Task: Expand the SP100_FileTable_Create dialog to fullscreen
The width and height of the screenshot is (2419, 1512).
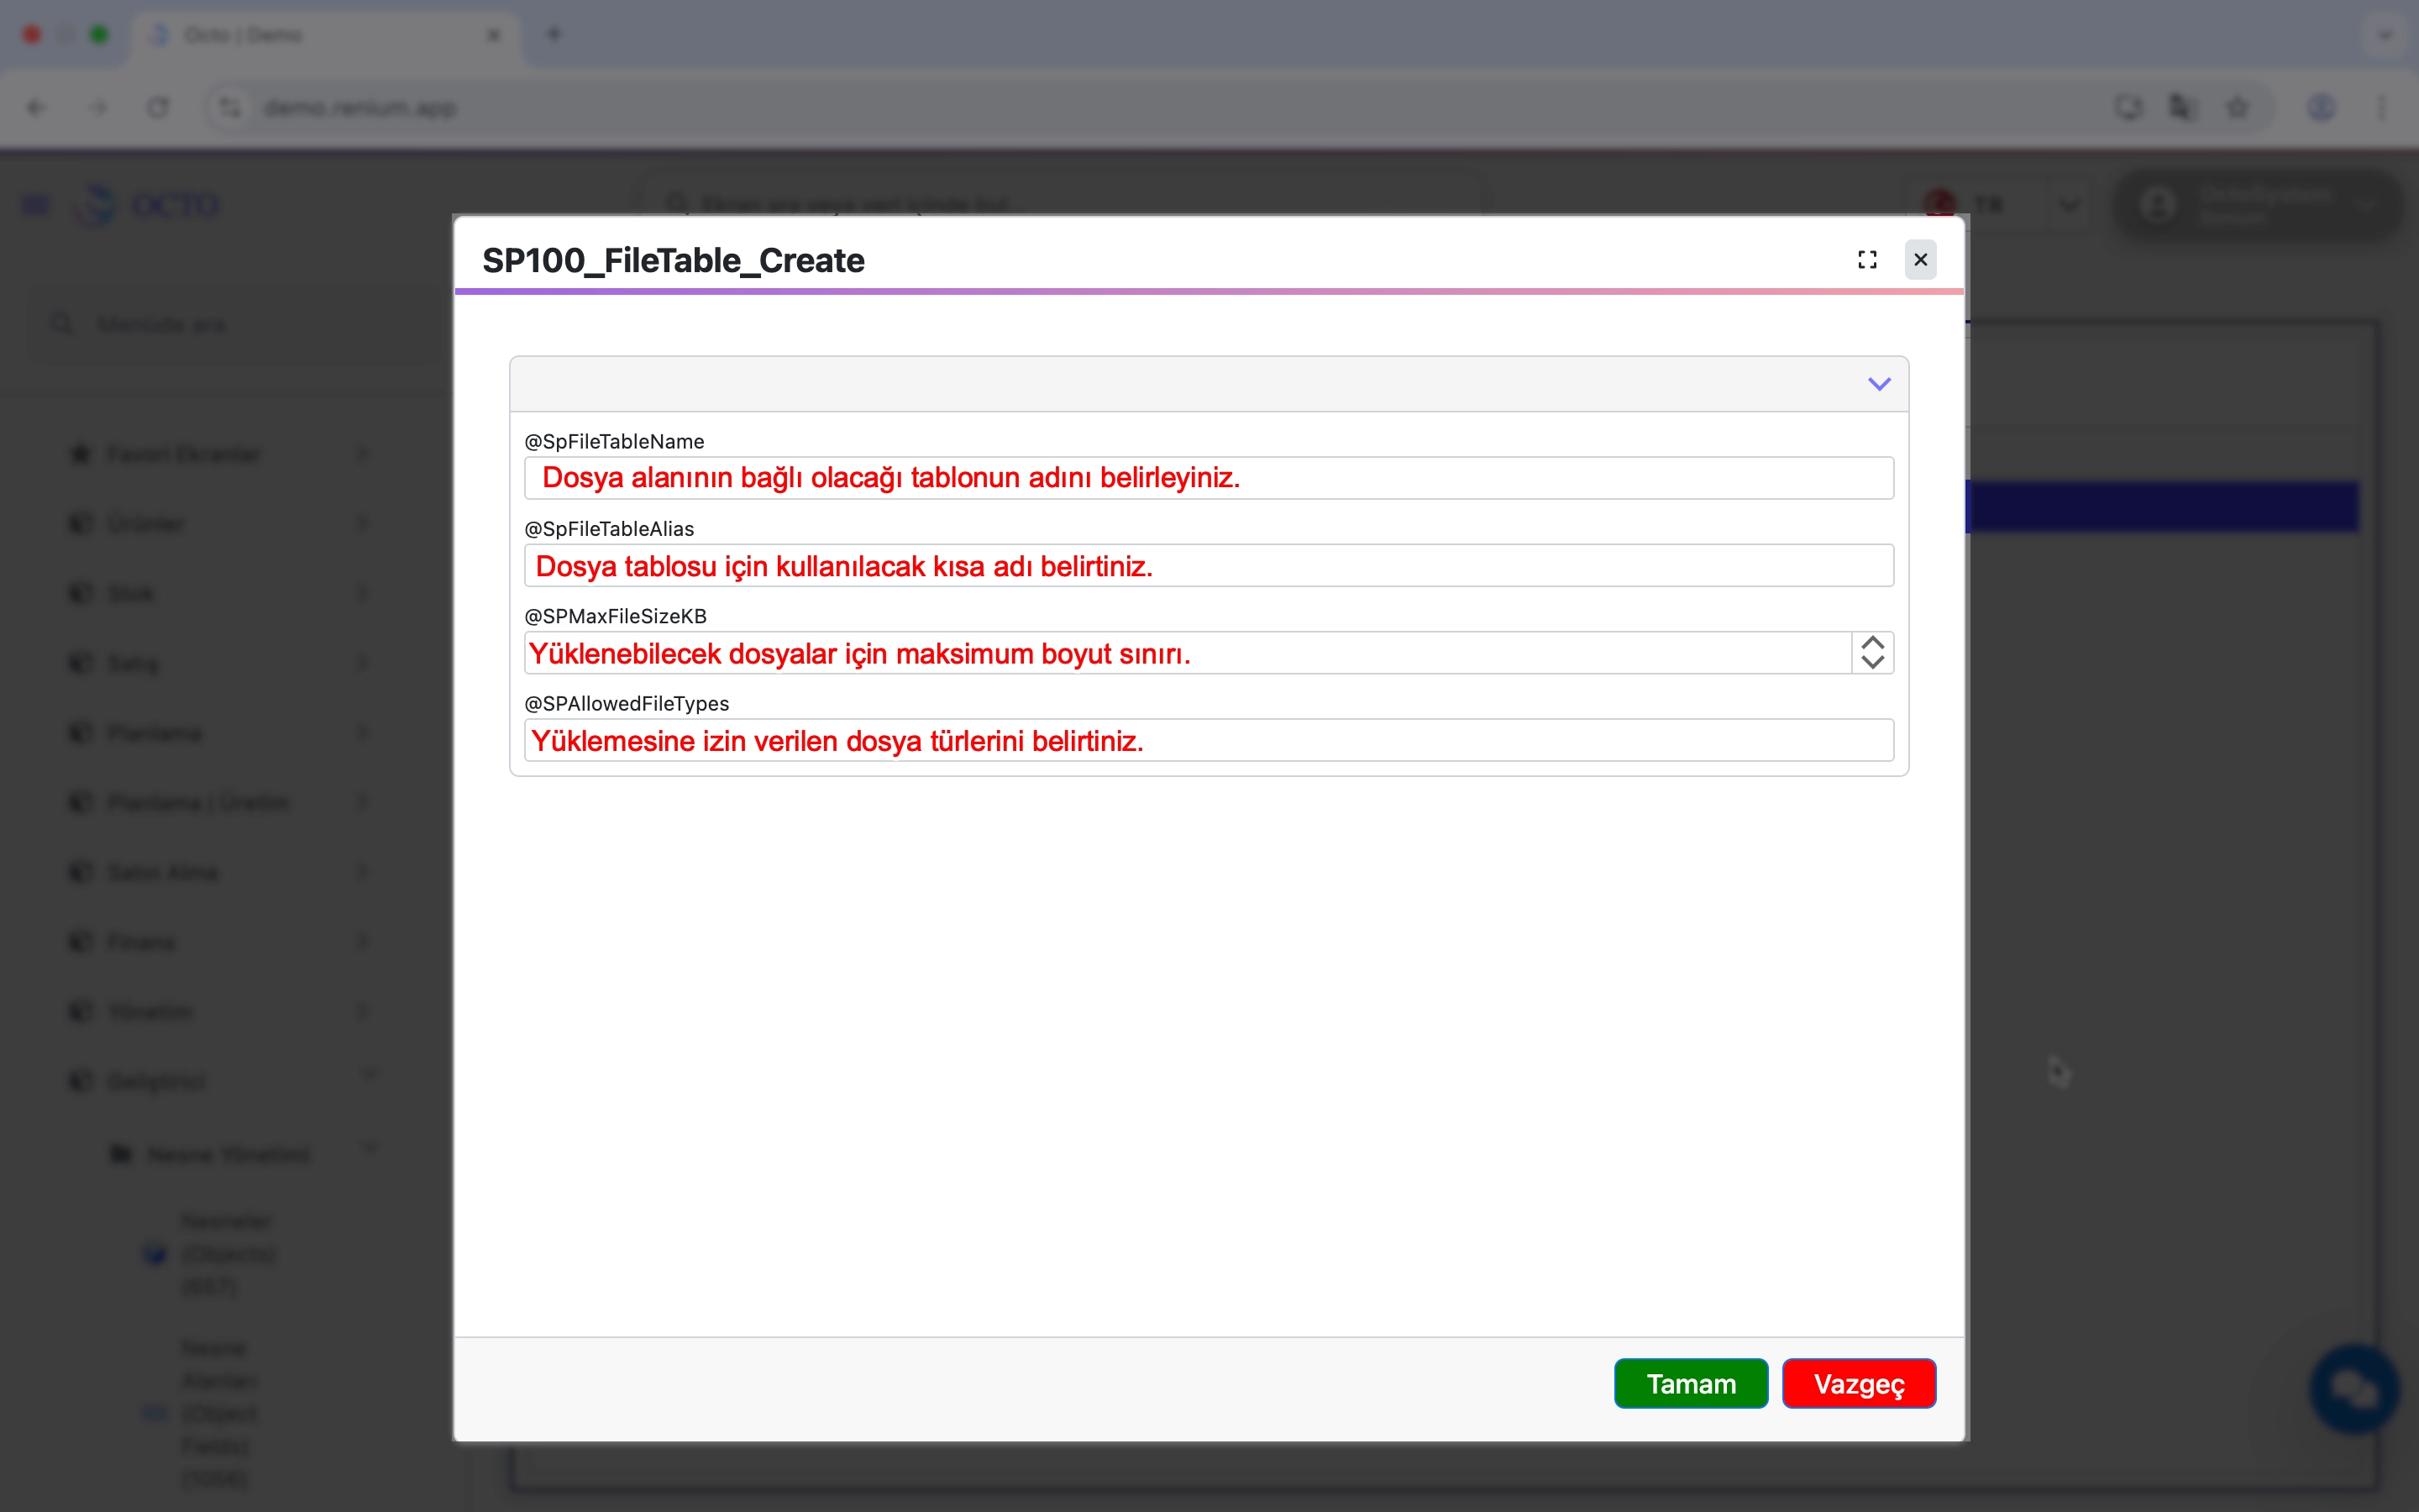Action: click(1867, 259)
